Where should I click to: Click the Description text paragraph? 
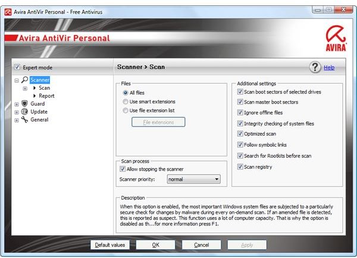click(226, 215)
